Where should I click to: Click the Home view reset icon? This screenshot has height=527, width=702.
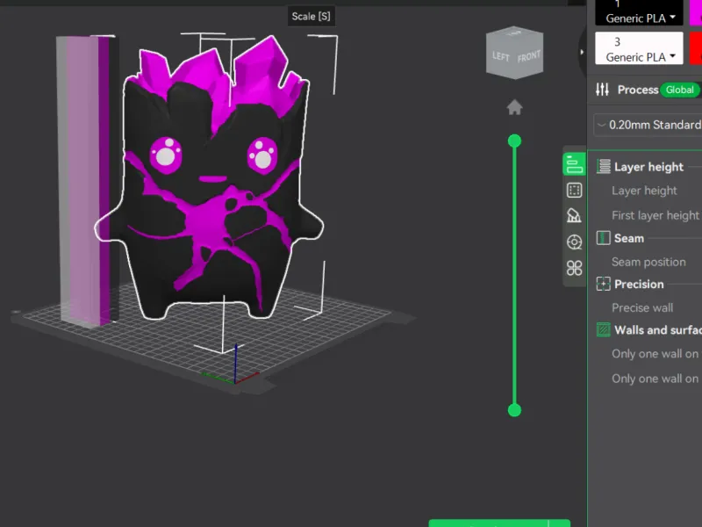click(x=514, y=107)
